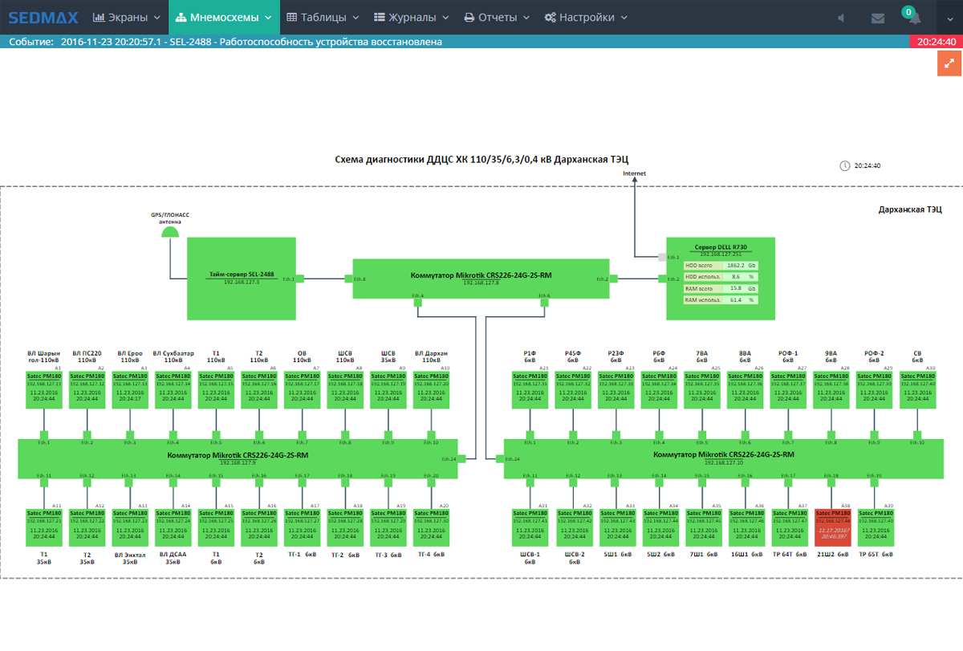The image size is (963, 651).
Task: Open the user menu chevron at top right
Action: coord(949,18)
